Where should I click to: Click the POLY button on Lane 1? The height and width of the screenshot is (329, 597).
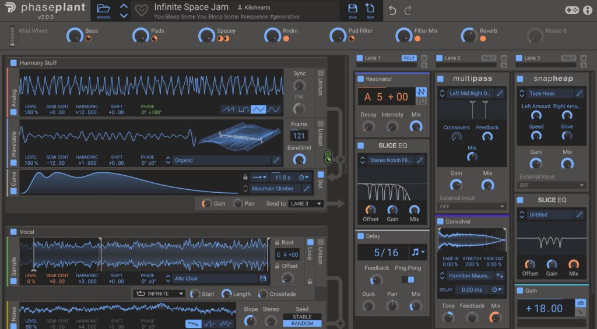click(x=409, y=58)
